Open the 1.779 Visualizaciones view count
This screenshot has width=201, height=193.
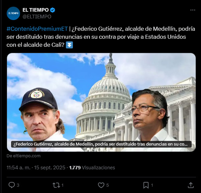tap(92, 168)
